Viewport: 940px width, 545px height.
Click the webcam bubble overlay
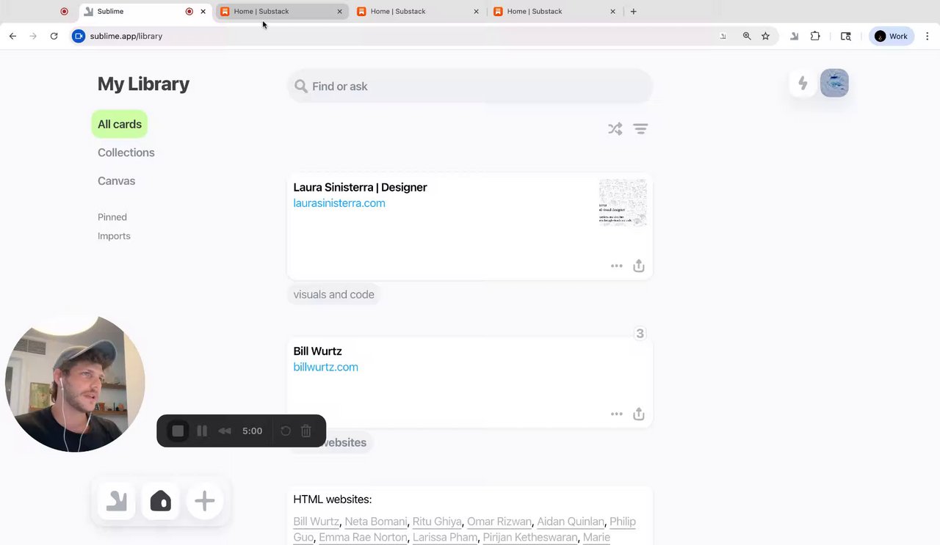[75, 384]
